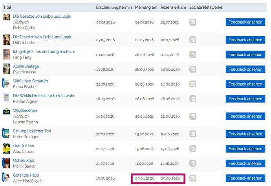Image resolution: width=271 pixels, height=186 pixels.
Task: View feedback for Ein unglücklicher Tod
Action: pos(245,134)
